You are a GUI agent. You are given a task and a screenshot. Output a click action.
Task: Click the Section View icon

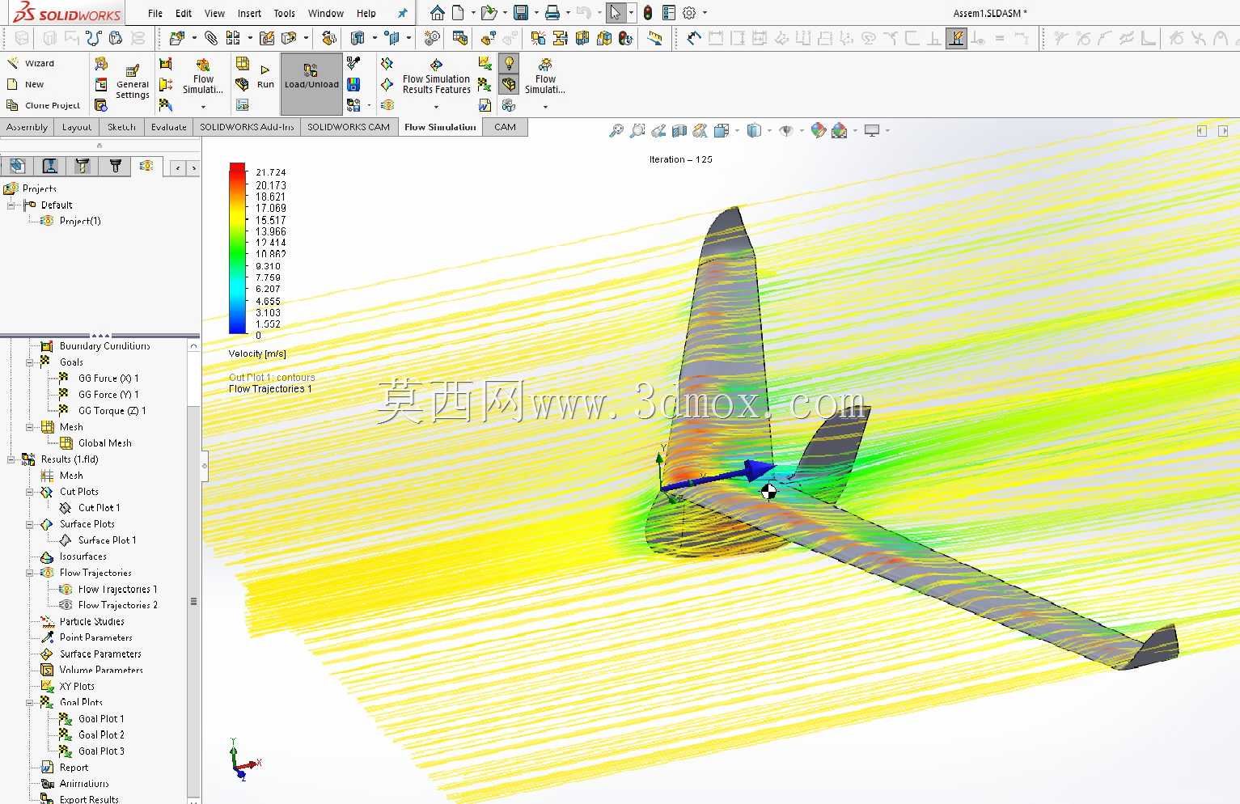point(679,130)
